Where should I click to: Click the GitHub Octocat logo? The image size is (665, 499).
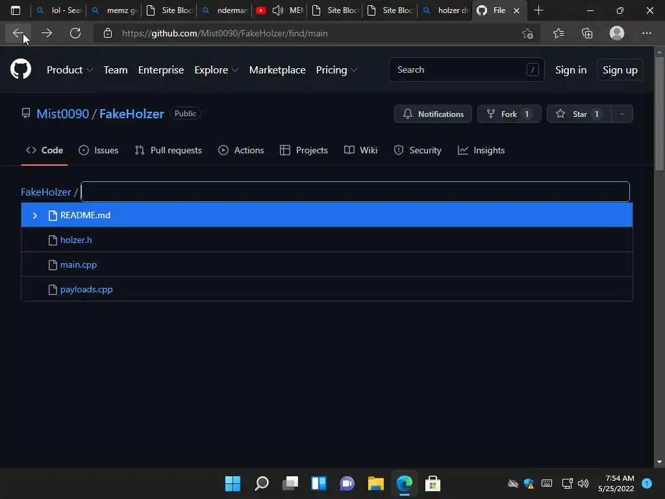(x=21, y=69)
